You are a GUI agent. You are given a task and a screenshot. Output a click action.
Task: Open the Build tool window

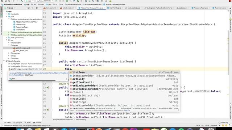(28, 122)
